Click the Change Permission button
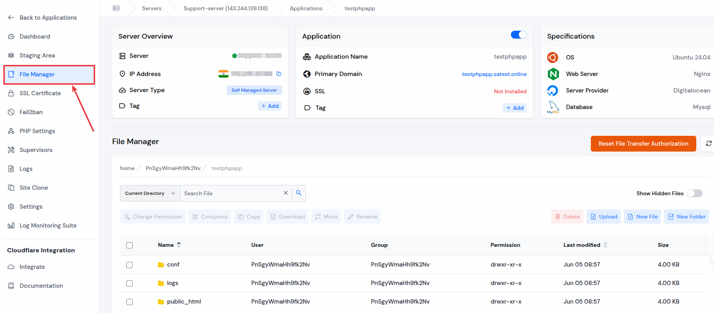The image size is (714, 313). [153, 217]
